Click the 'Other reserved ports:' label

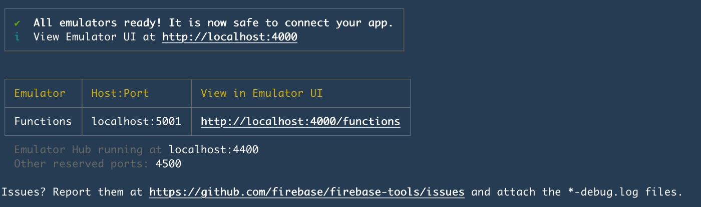82,164
